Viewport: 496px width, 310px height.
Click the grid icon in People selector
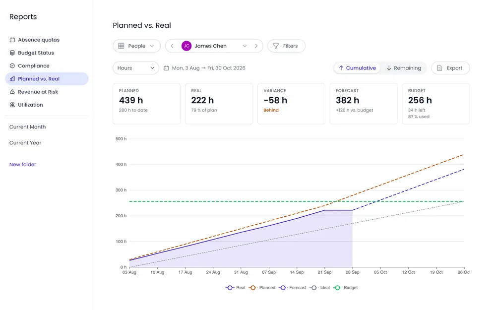[x=121, y=46]
